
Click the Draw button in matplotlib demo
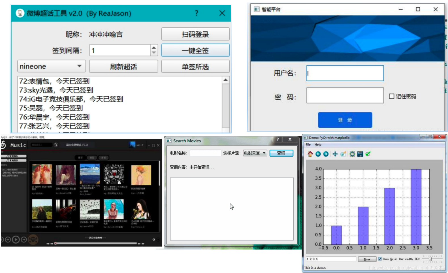367,259
